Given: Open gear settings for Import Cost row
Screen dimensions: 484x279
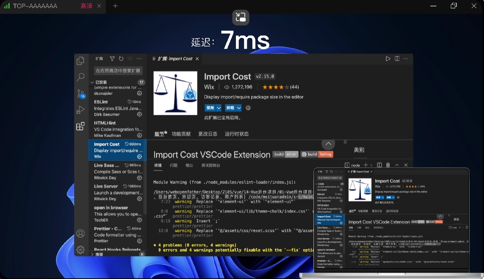Looking at the screenshot, I should 139,156.
